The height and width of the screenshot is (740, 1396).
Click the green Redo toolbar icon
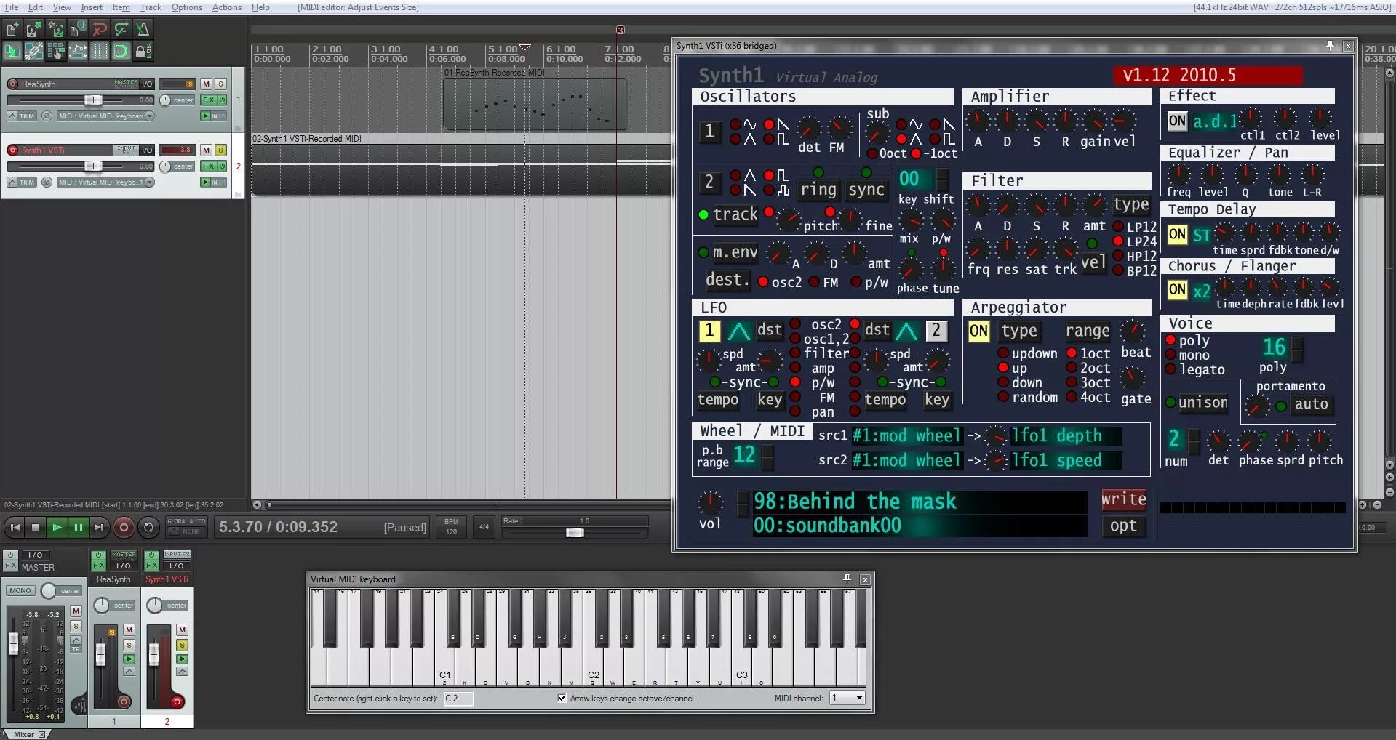click(x=121, y=29)
